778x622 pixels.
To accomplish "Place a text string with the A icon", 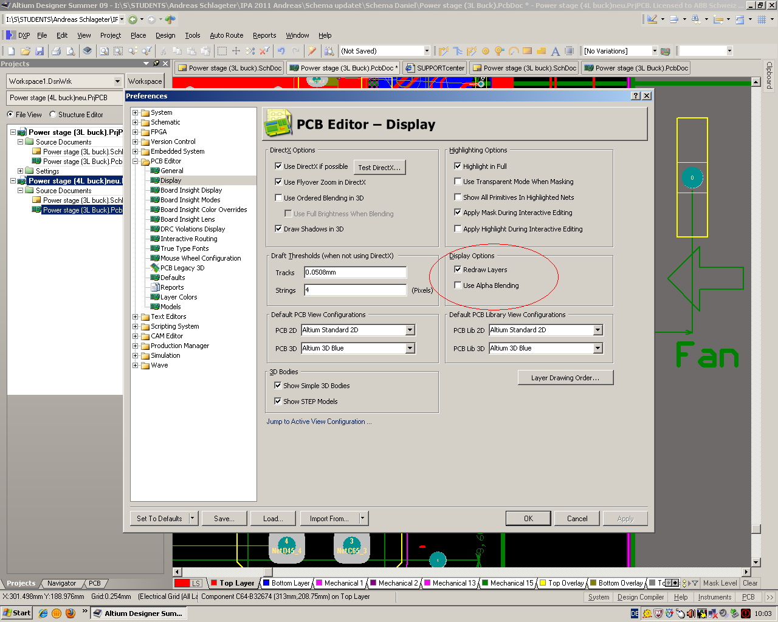I will pos(555,51).
